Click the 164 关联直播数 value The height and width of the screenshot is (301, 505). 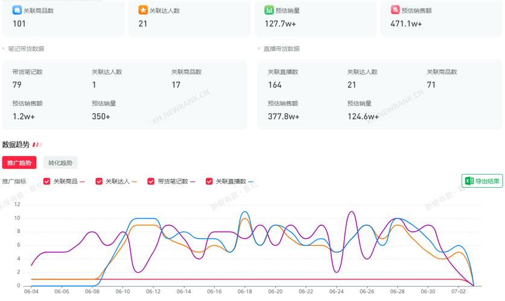275,85
